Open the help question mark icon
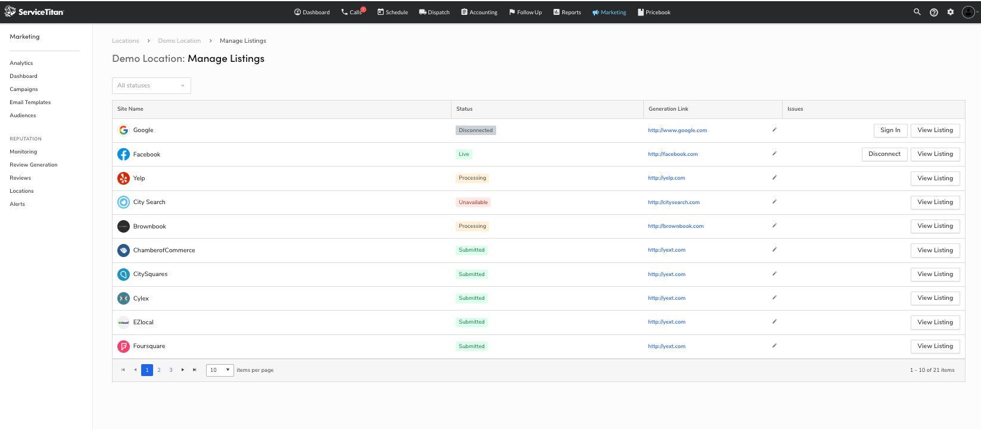 934,12
